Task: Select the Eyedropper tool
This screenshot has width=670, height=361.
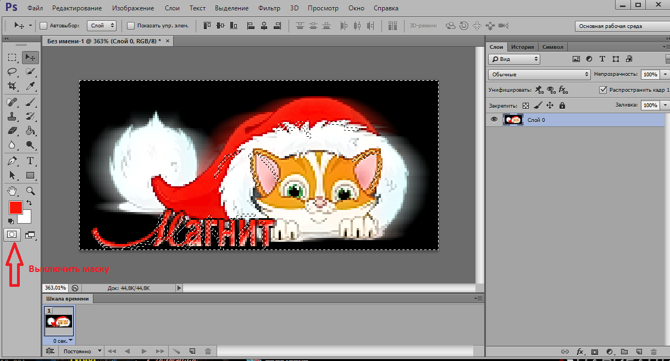Action: coord(30,86)
